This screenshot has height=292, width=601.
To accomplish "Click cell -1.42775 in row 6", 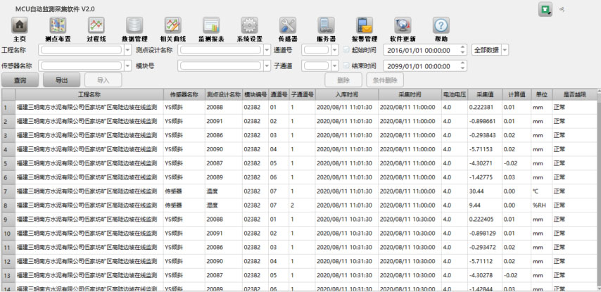I will coord(485,177).
